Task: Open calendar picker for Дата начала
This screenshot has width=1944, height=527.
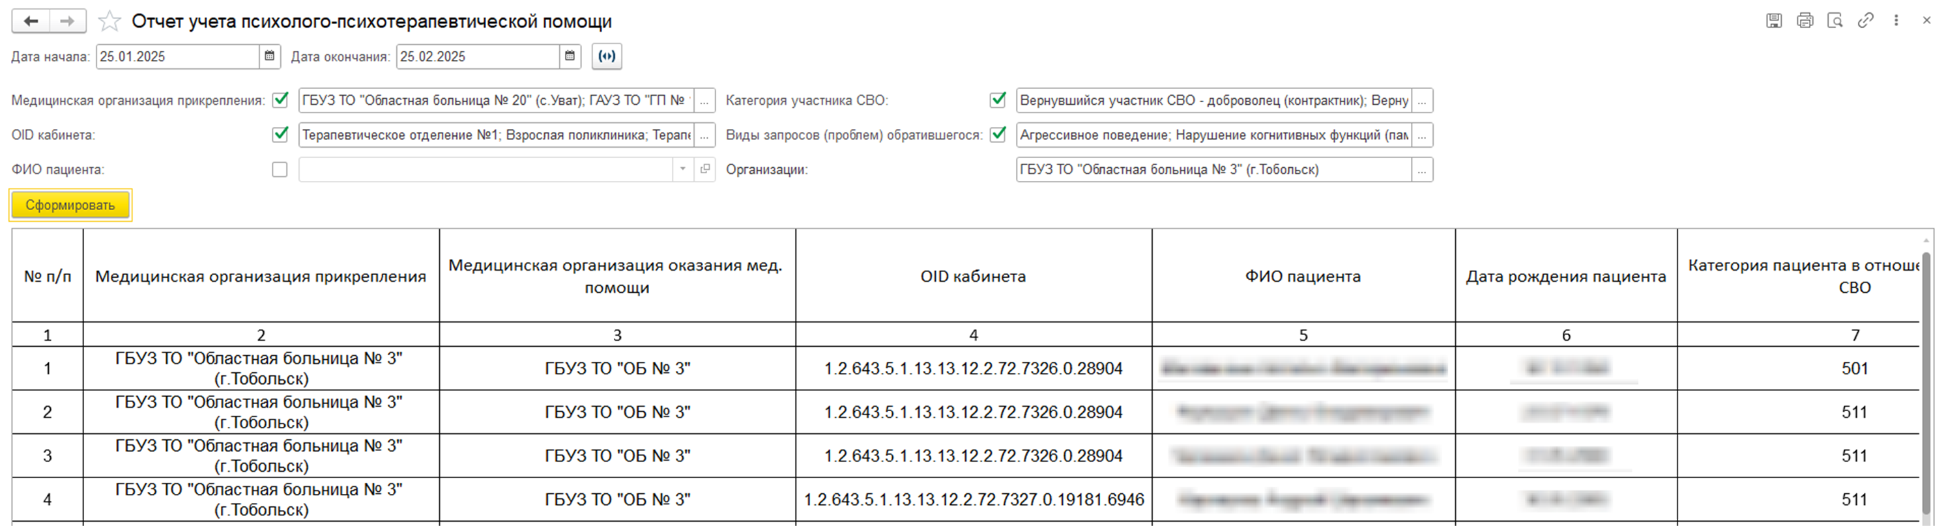Action: tap(269, 57)
